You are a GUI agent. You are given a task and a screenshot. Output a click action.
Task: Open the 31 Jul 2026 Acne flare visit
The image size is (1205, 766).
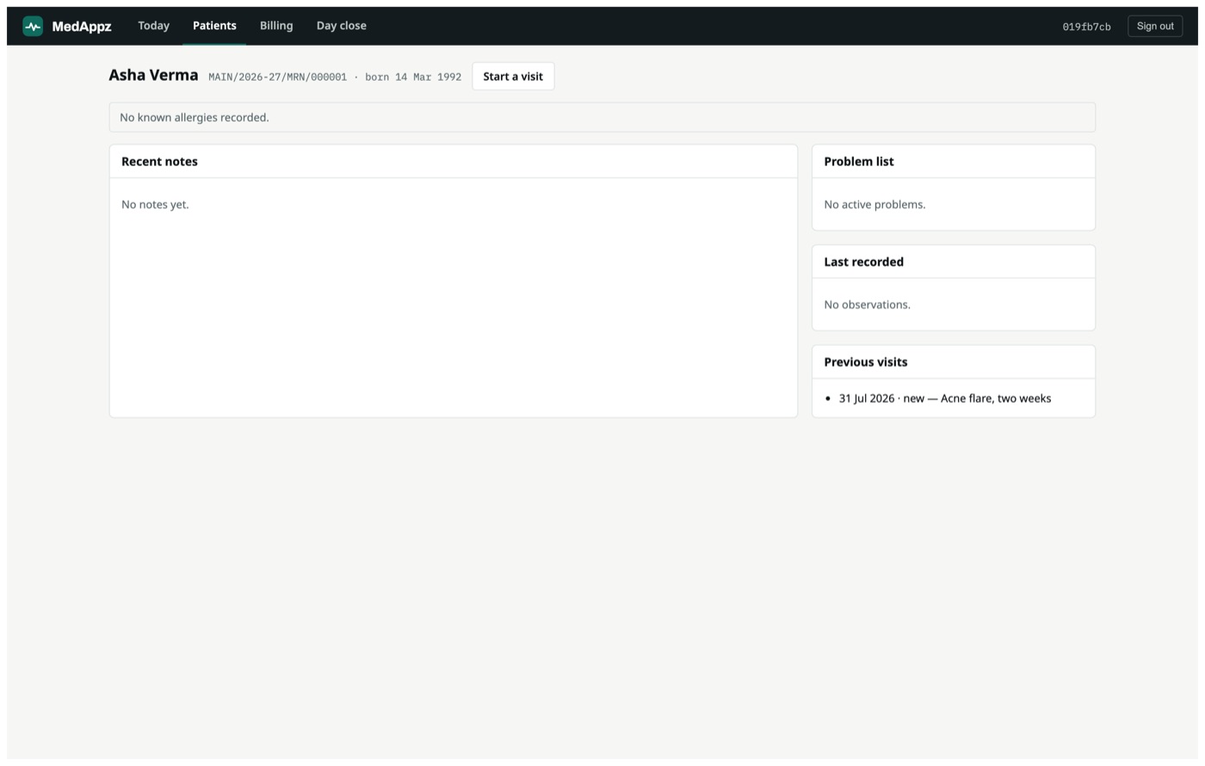pyautogui.click(x=944, y=398)
